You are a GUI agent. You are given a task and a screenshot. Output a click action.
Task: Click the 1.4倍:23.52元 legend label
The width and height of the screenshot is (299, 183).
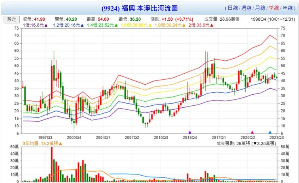click(x=100, y=25)
